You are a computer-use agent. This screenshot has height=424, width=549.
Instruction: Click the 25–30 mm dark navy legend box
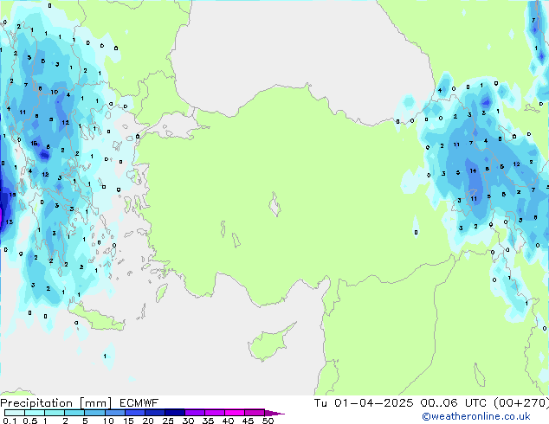[x=174, y=413]
